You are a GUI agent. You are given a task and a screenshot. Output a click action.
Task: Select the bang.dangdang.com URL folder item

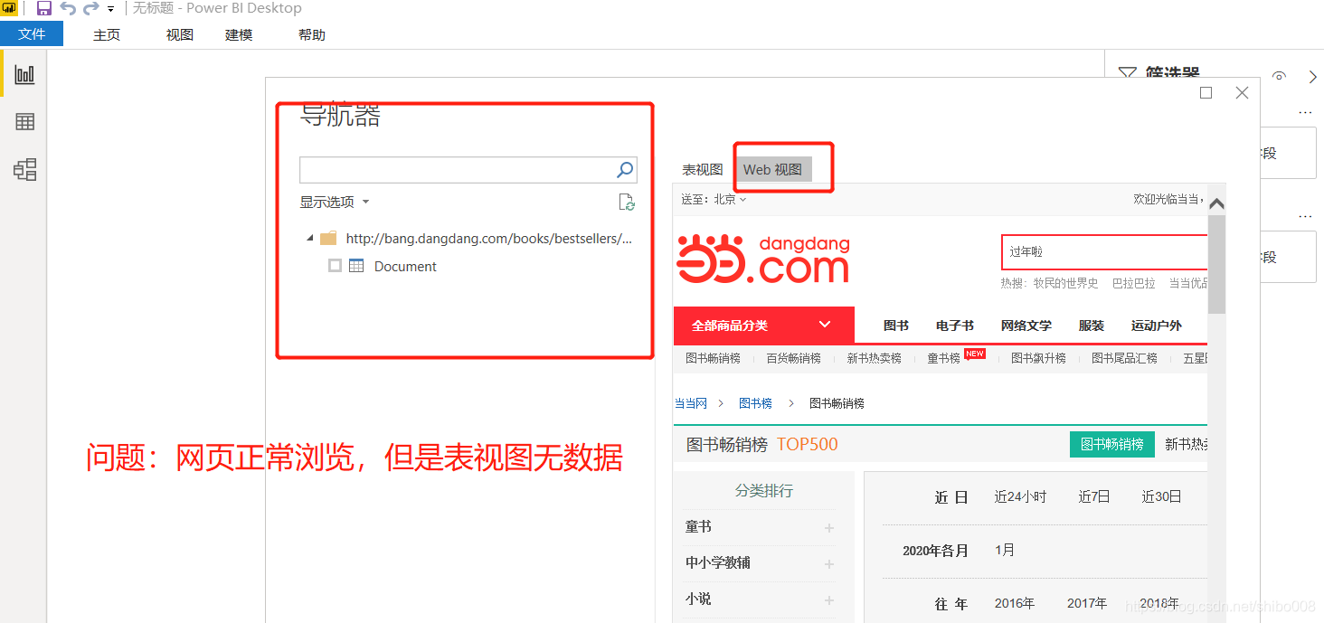coord(477,239)
